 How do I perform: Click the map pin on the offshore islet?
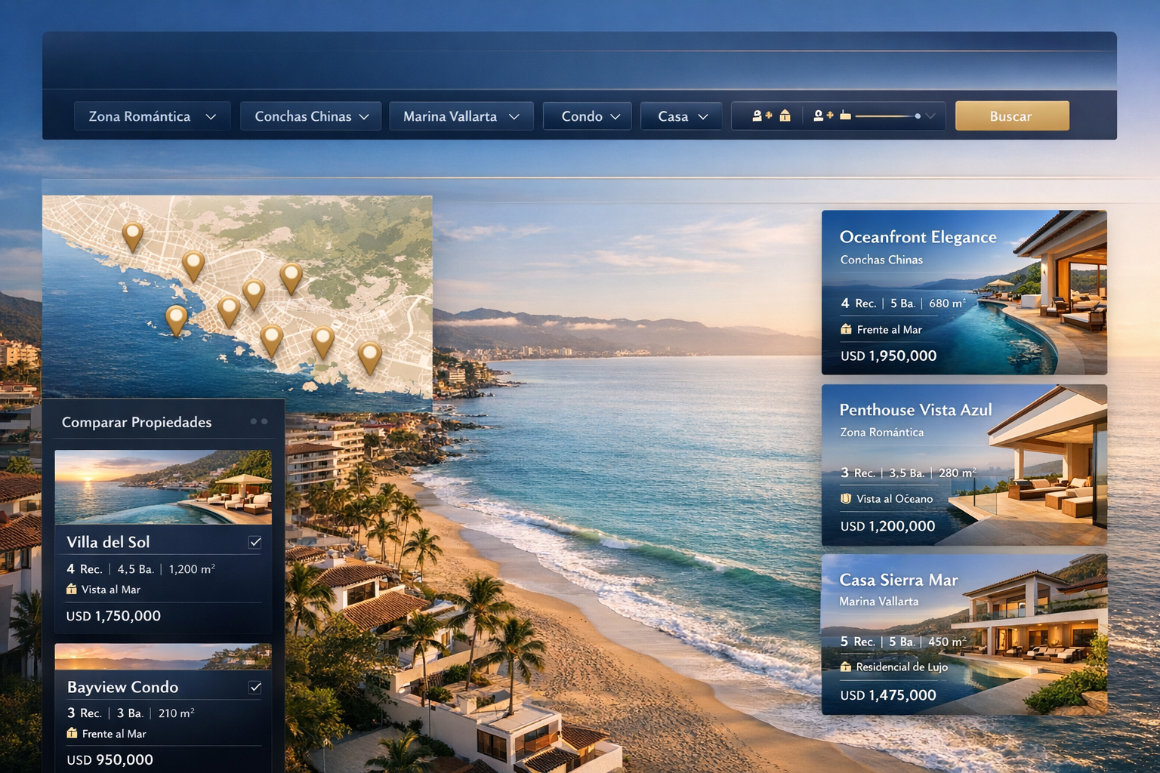[x=176, y=319]
